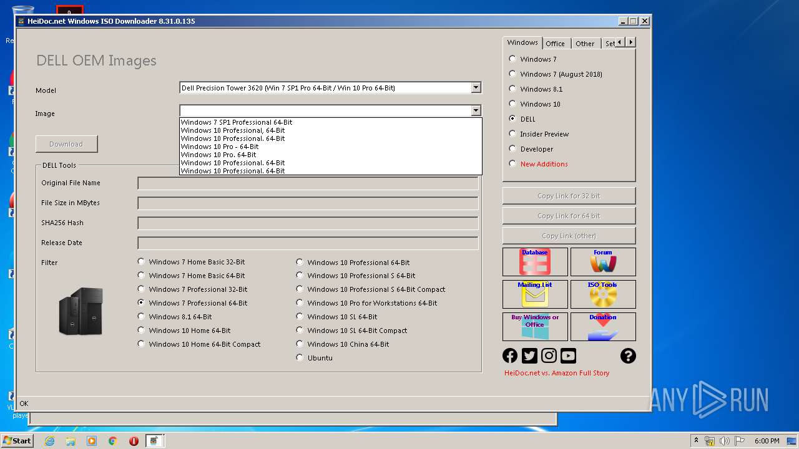The height and width of the screenshot is (449, 799).
Task: Choose Windows 10 Professional, 64-Bit with comma
Action: 331,130
